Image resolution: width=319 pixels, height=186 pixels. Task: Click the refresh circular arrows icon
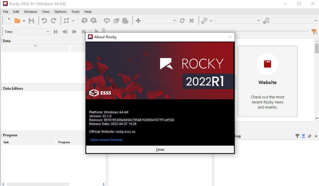click(182, 21)
